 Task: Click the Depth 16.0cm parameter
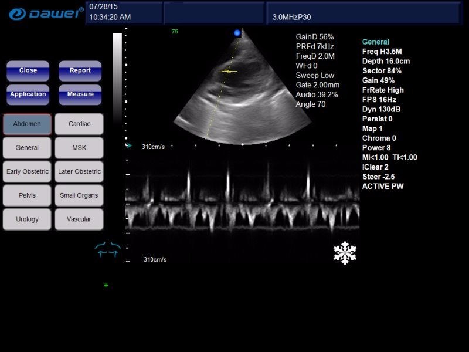click(386, 61)
